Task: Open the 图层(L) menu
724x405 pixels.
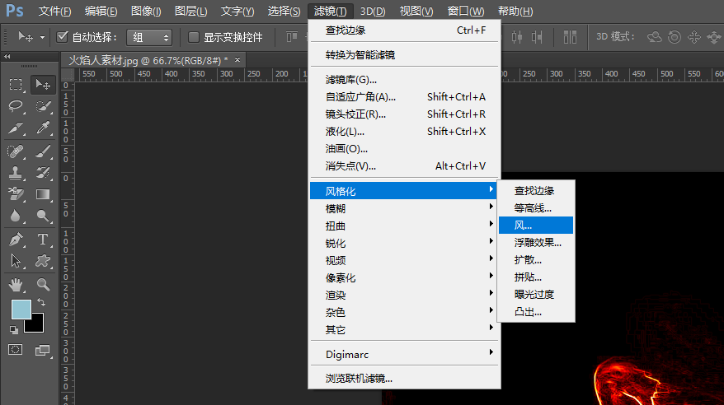Action: 190,11
